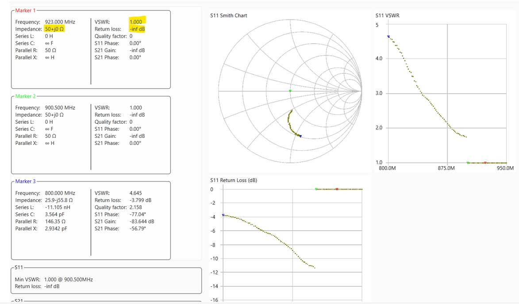The width and height of the screenshot is (519, 304).
Task: Click Marker 3 Parallel X value 2.9342 pF
Action: point(56,228)
